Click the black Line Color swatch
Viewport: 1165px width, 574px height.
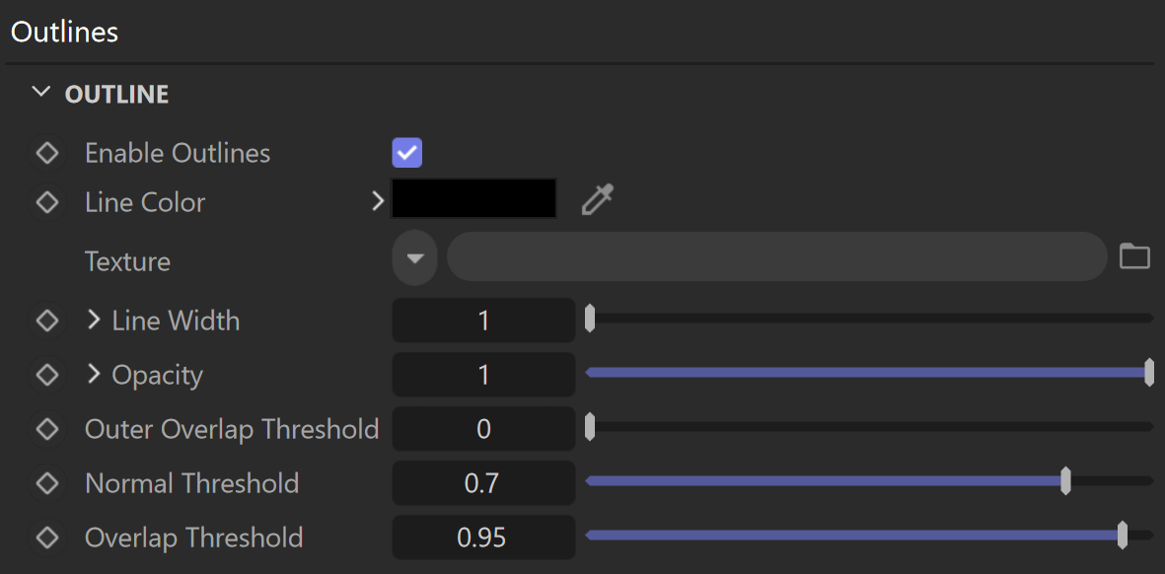tap(474, 198)
